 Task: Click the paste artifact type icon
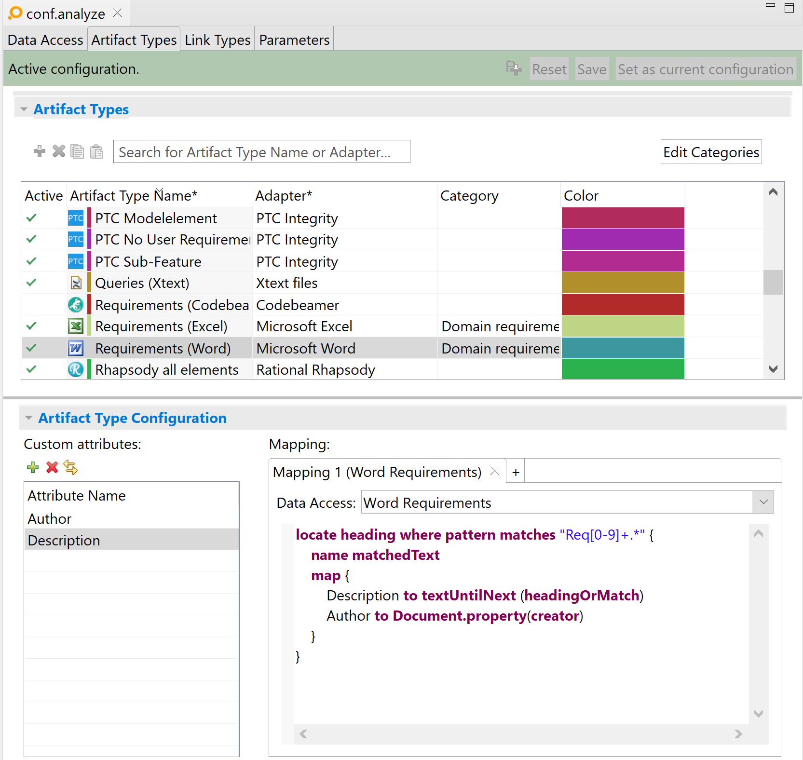(96, 151)
